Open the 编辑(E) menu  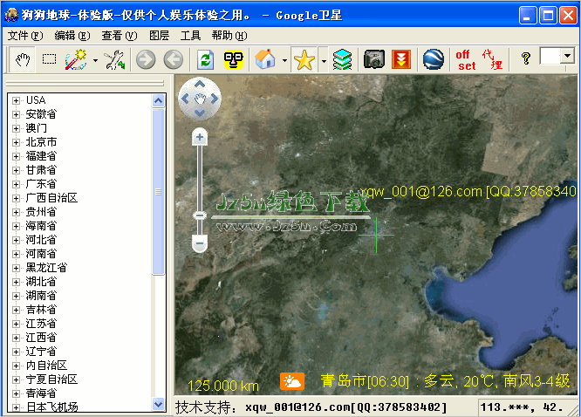pyautogui.click(x=72, y=36)
